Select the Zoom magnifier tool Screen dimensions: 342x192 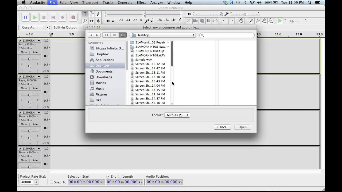(85, 21)
